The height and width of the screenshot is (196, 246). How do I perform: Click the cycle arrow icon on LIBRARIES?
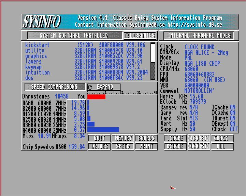[127, 36]
